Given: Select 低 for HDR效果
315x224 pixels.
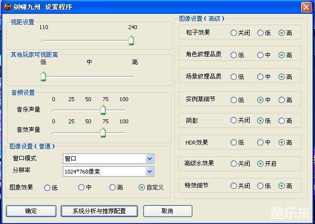Looking at the screenshot, I should coord(233,143).
